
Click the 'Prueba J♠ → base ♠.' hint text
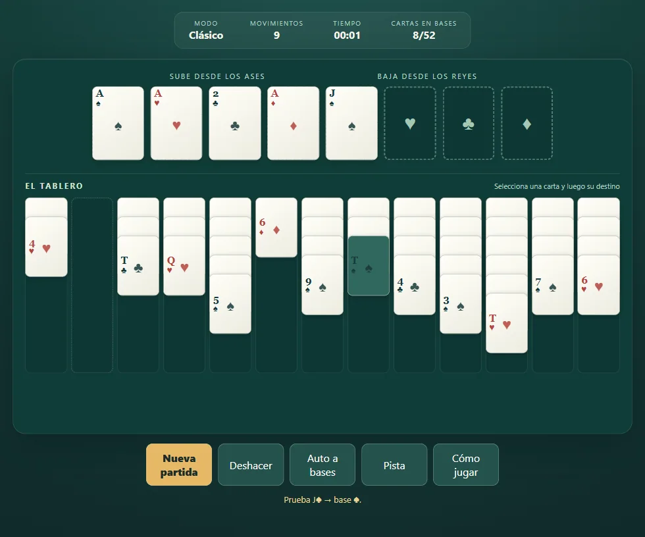tap(322, 500)
